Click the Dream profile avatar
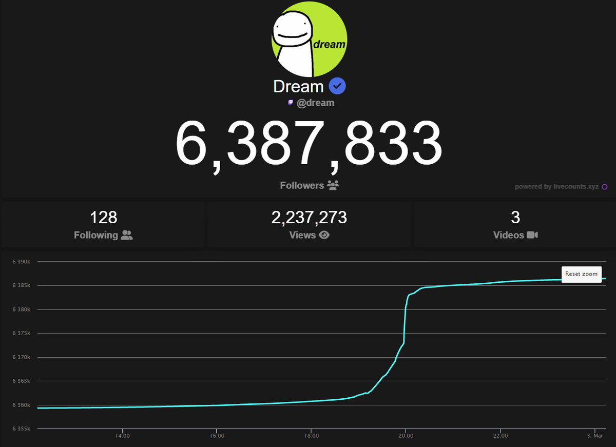The image size is (616, 447). (x=309, y=39)
